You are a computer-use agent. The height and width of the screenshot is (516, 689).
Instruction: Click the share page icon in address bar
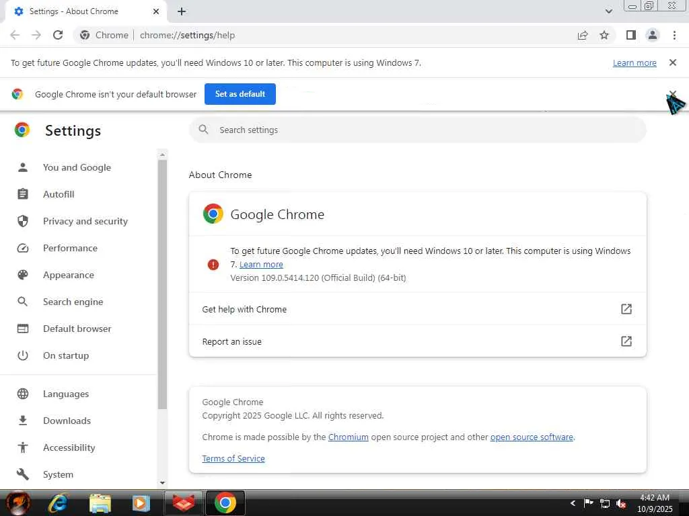coord(583,35)
